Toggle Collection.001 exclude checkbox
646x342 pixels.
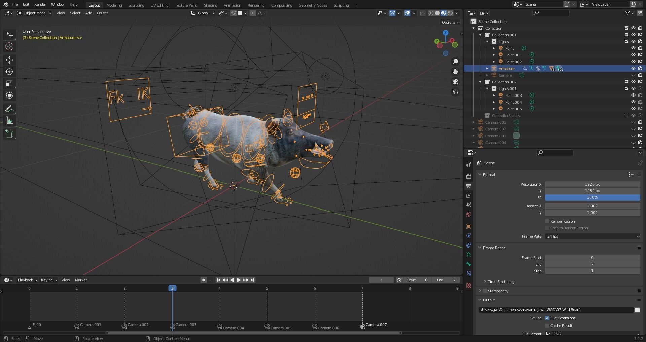(x=626, y=35)
